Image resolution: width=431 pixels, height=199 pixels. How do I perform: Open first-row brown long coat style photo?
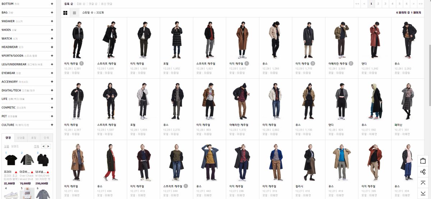242,40
